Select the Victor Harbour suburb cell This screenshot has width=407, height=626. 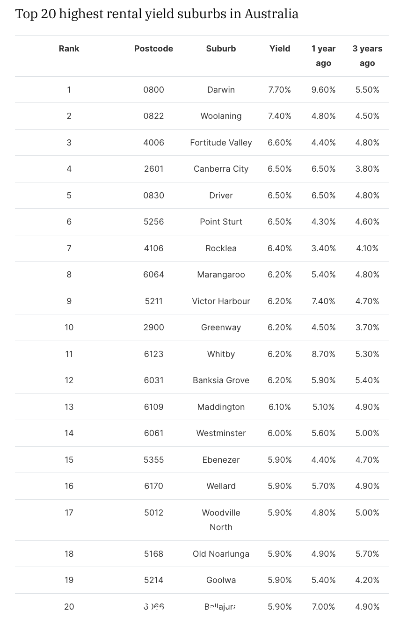click(221, 301)
